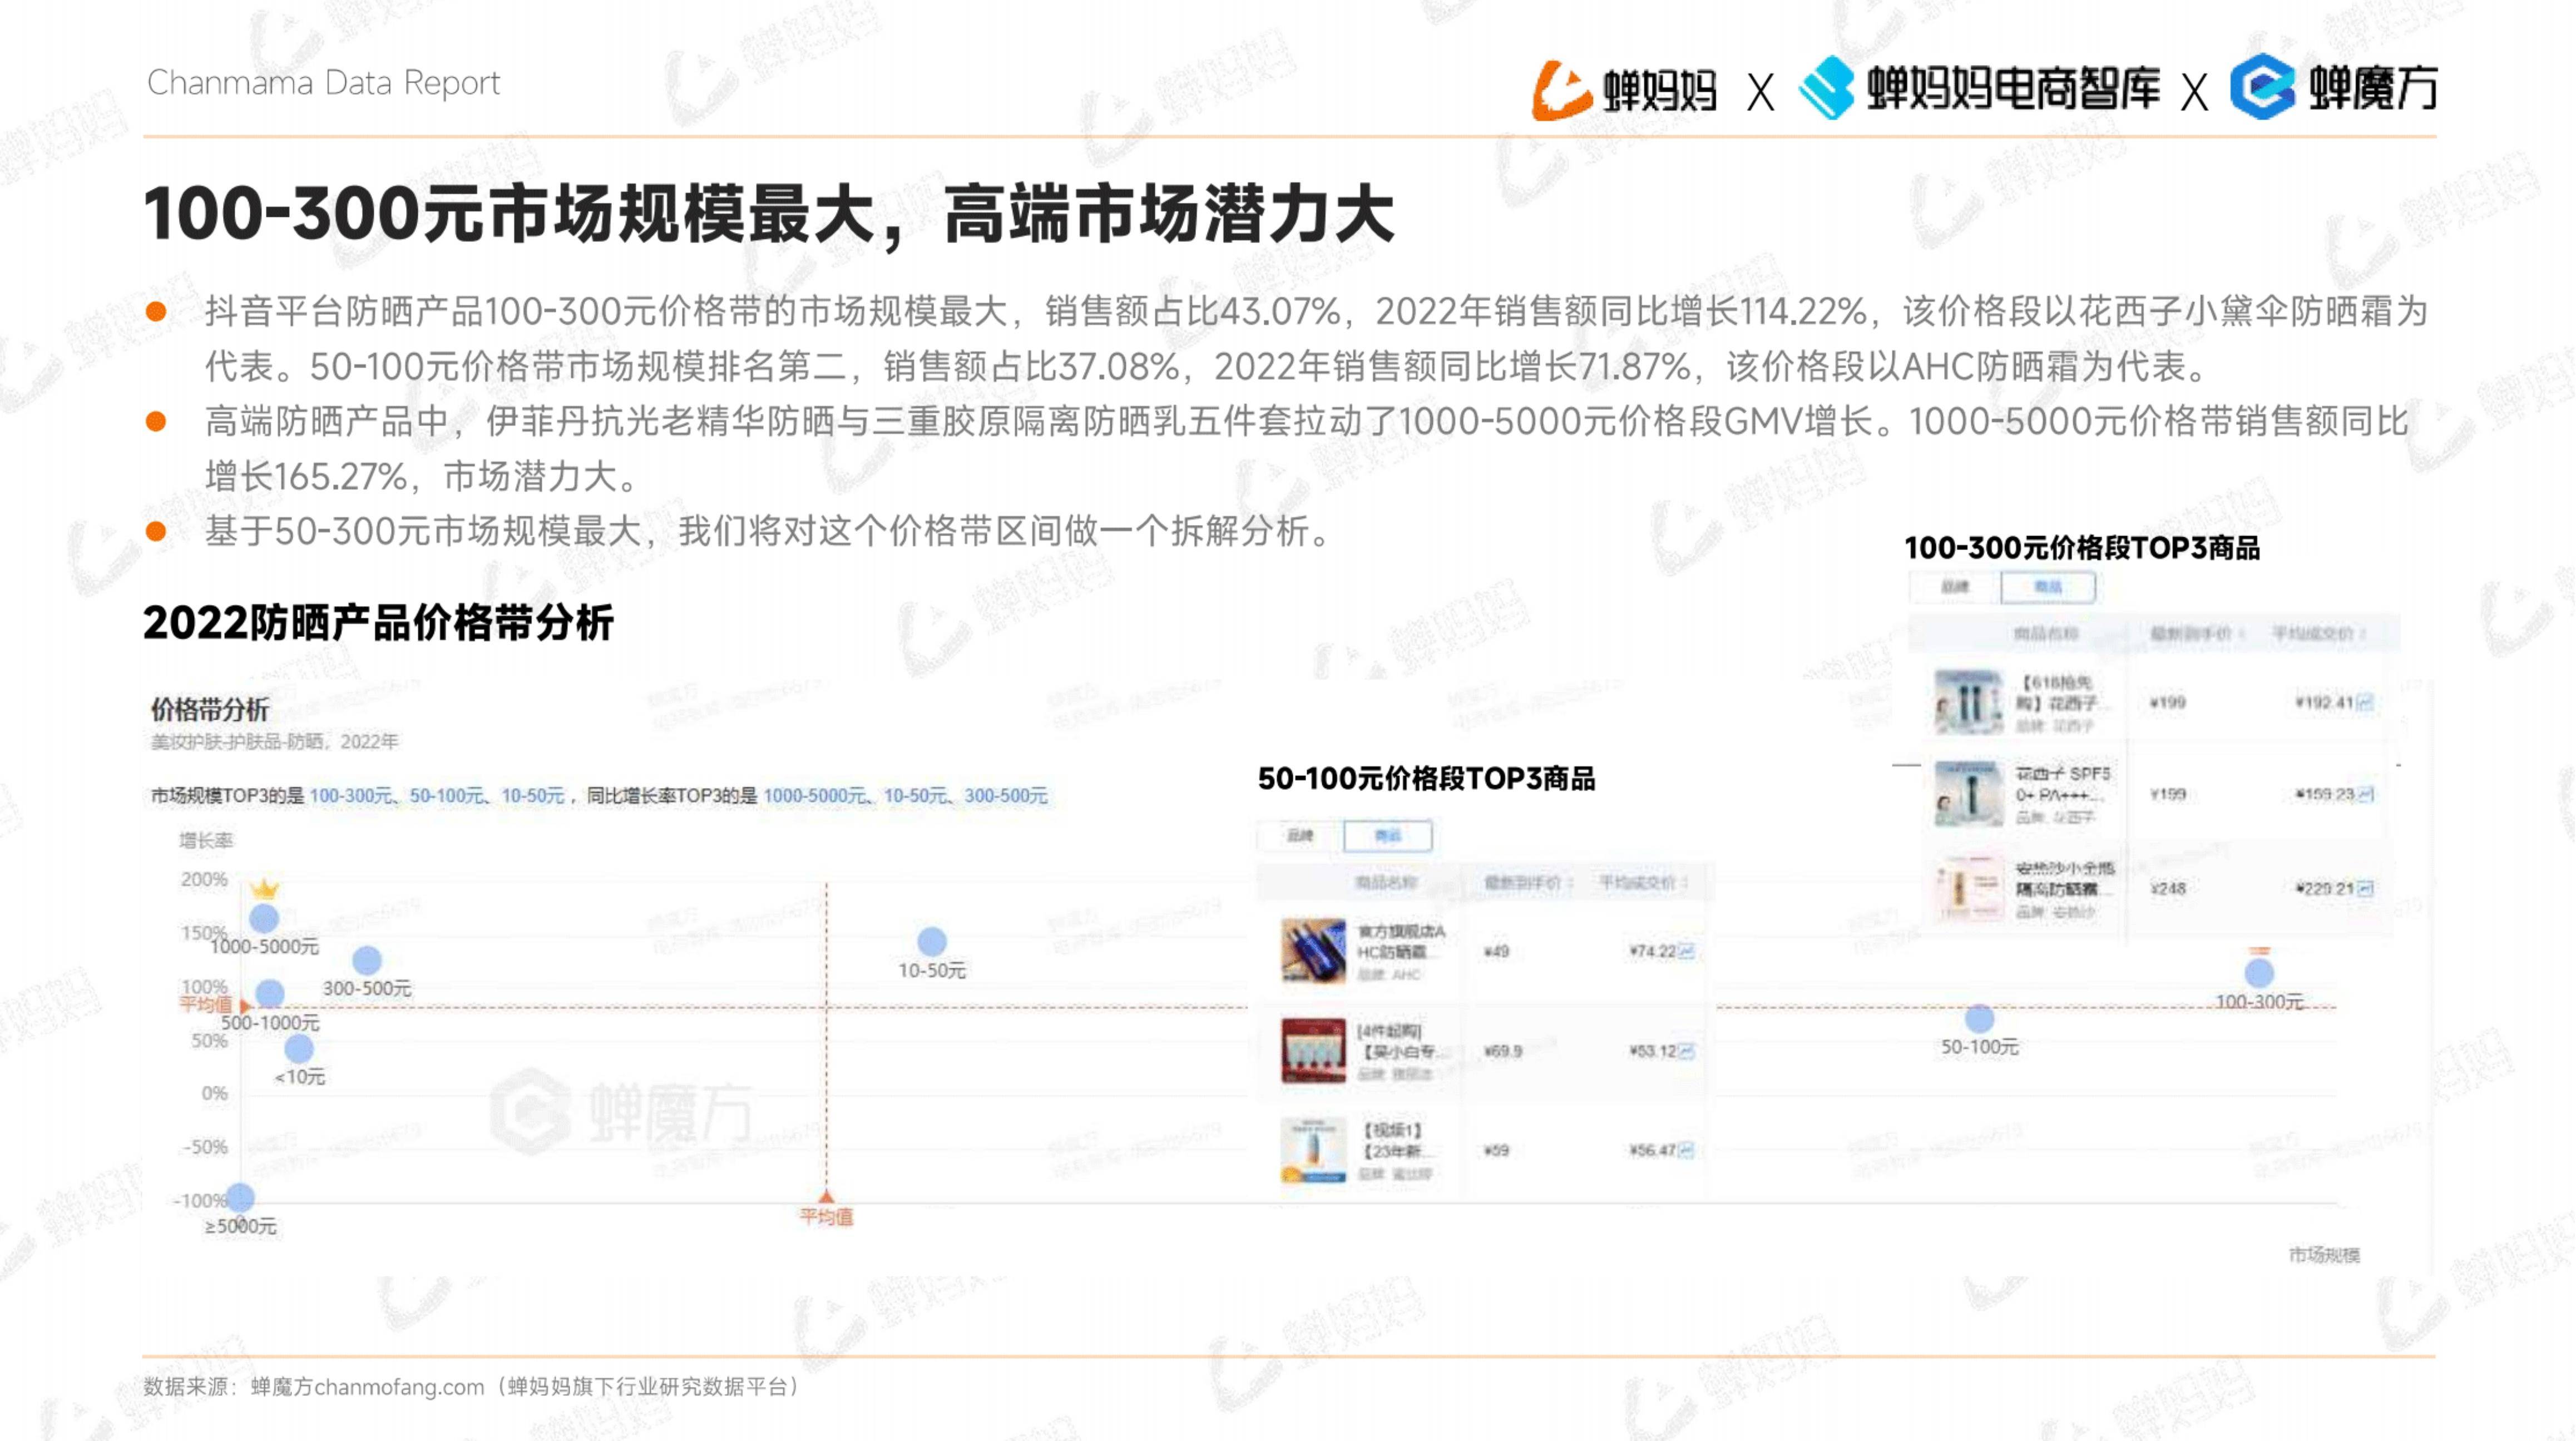Click the orange 蝉妈妈 logo icon
This screenshot has height=1441, width=2576.
coord(1561,91)
